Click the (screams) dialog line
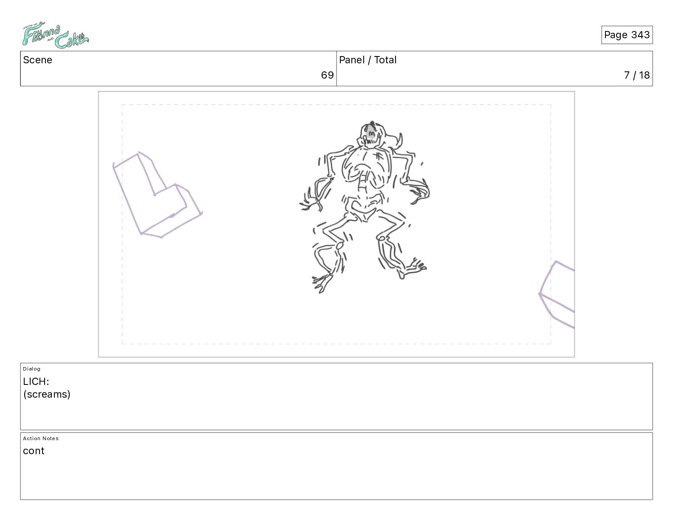Screen dimensions: 673x520 point(47,394)
